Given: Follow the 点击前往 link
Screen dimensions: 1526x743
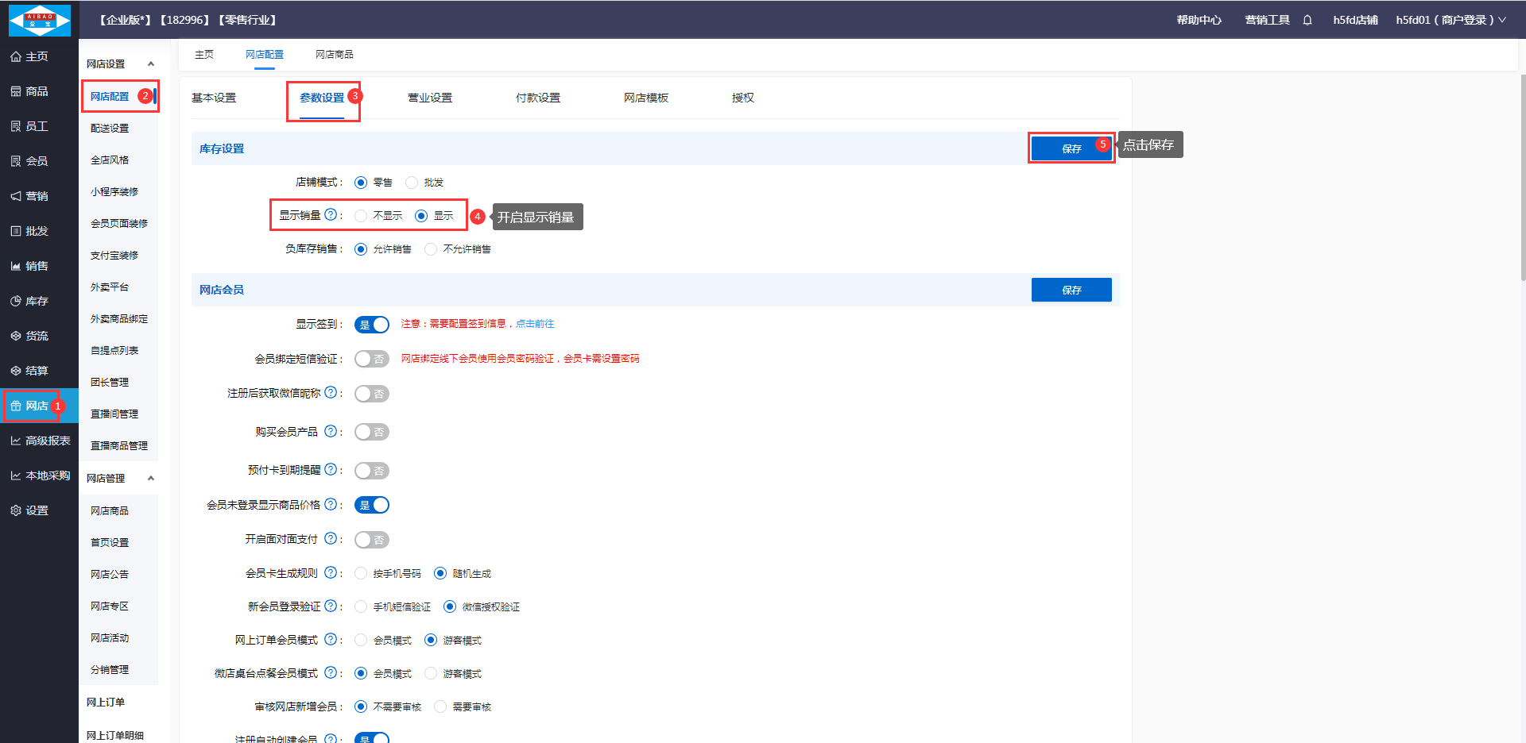Looking at the screenshot, I should [x=535, y=324].
